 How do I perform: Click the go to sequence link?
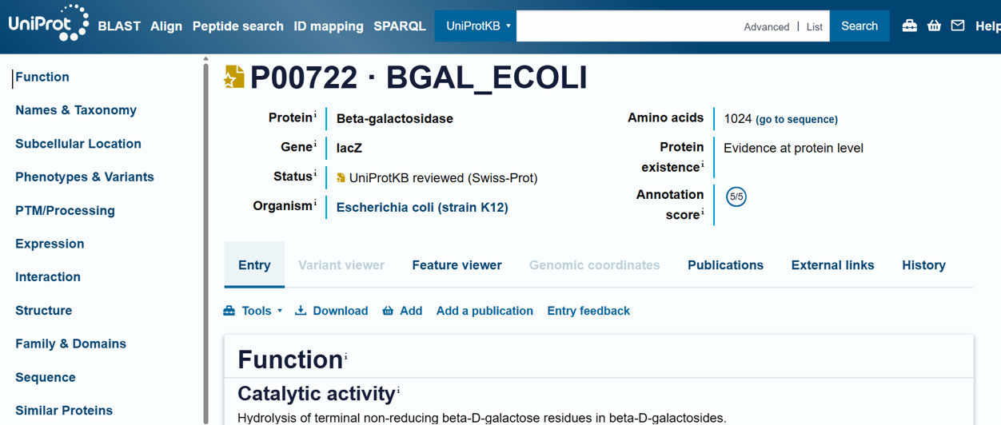796,120
